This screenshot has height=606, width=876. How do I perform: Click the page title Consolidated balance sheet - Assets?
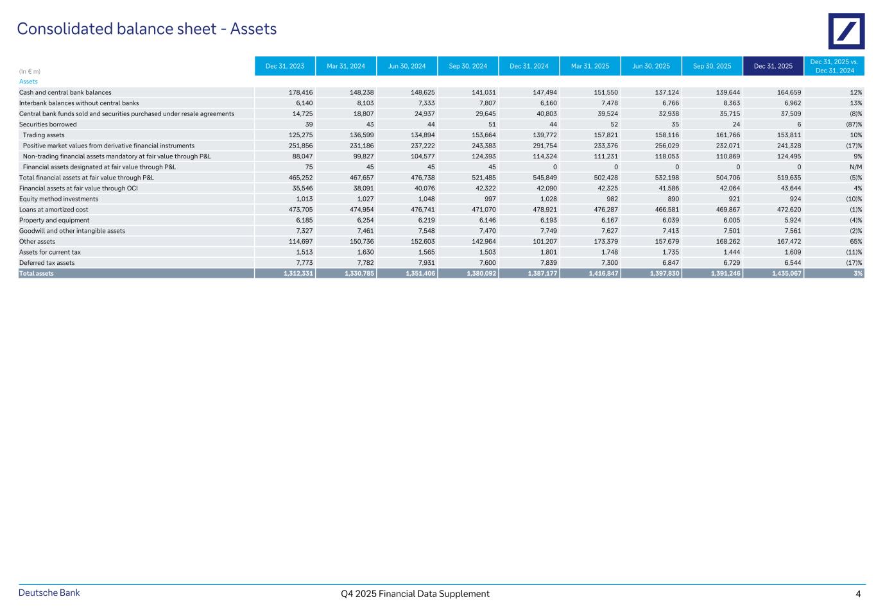tap(147, 29)
